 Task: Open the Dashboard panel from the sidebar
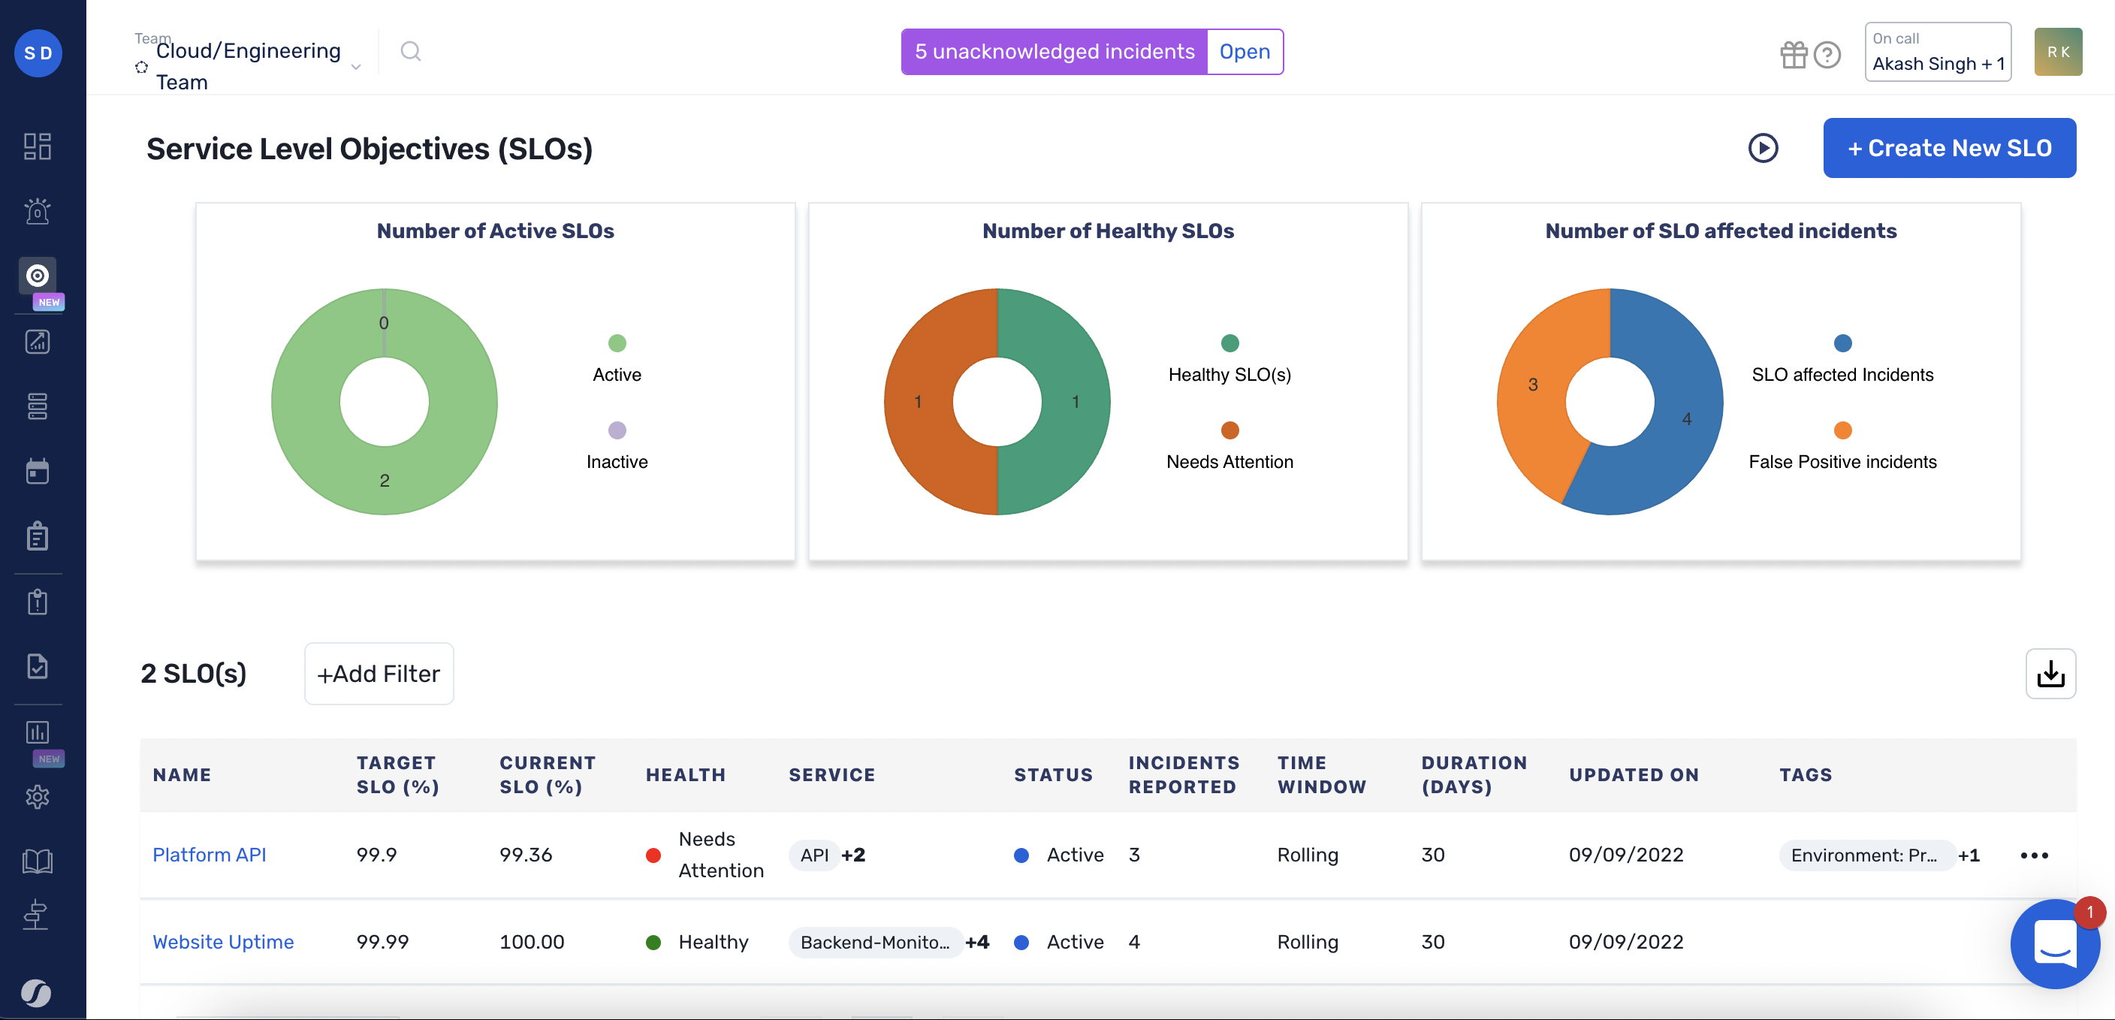tap(37, 146)
